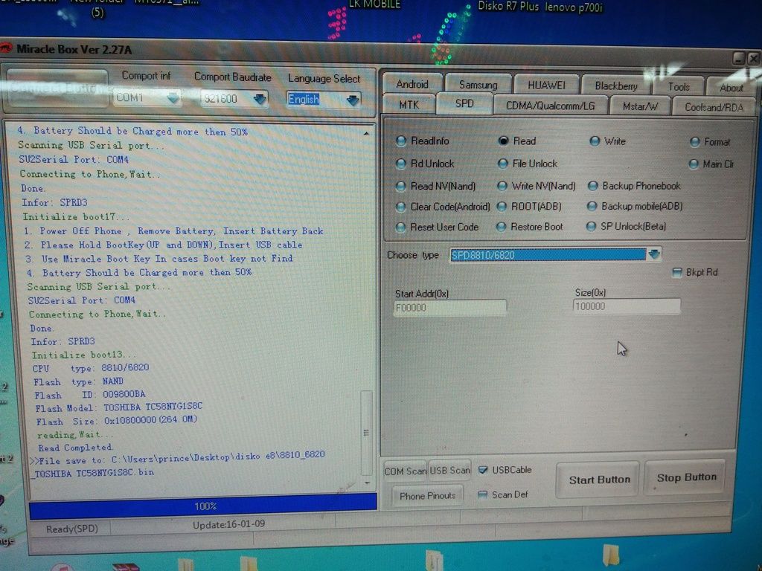762x571 pixels.
Task: Select the ReadInfo radio option
Action: [x=402, y=141]
